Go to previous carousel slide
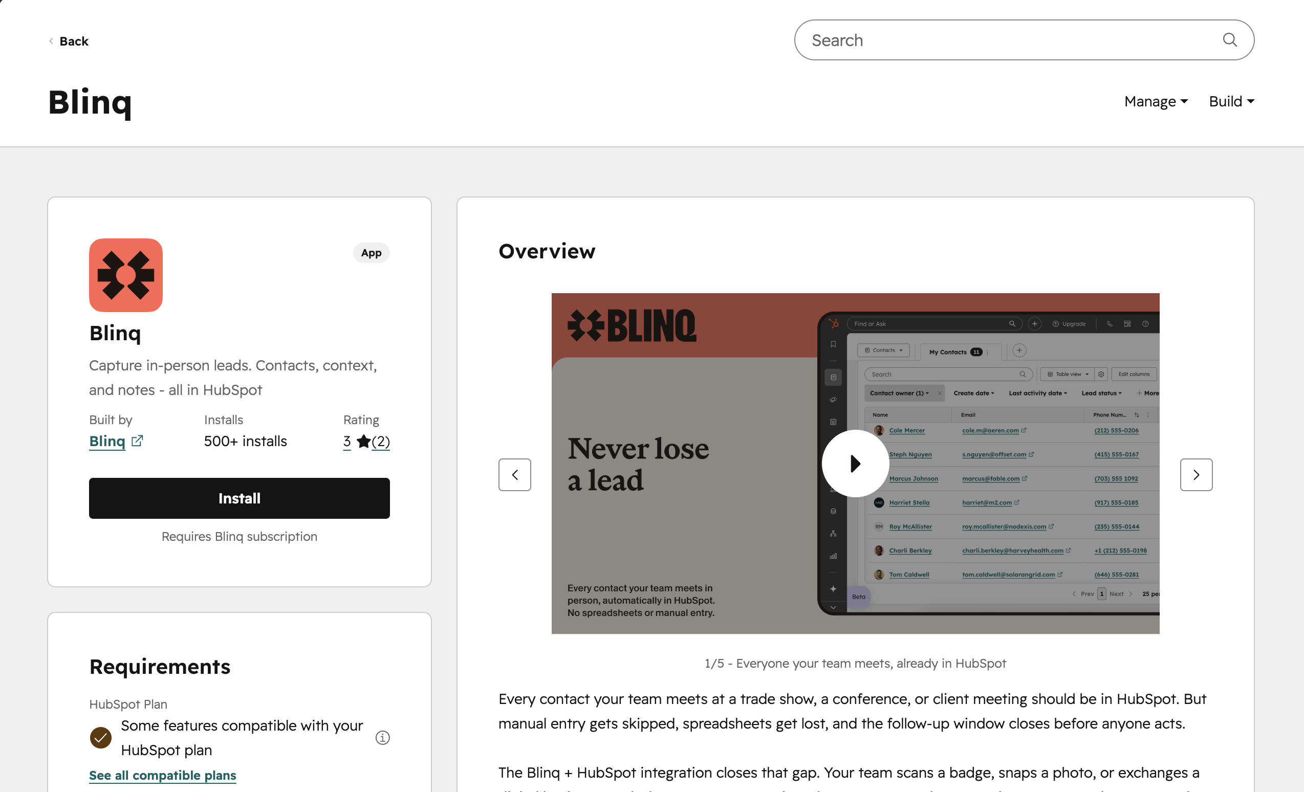The width and height of the screenshot is (1304, 792). tap(514, 475)
